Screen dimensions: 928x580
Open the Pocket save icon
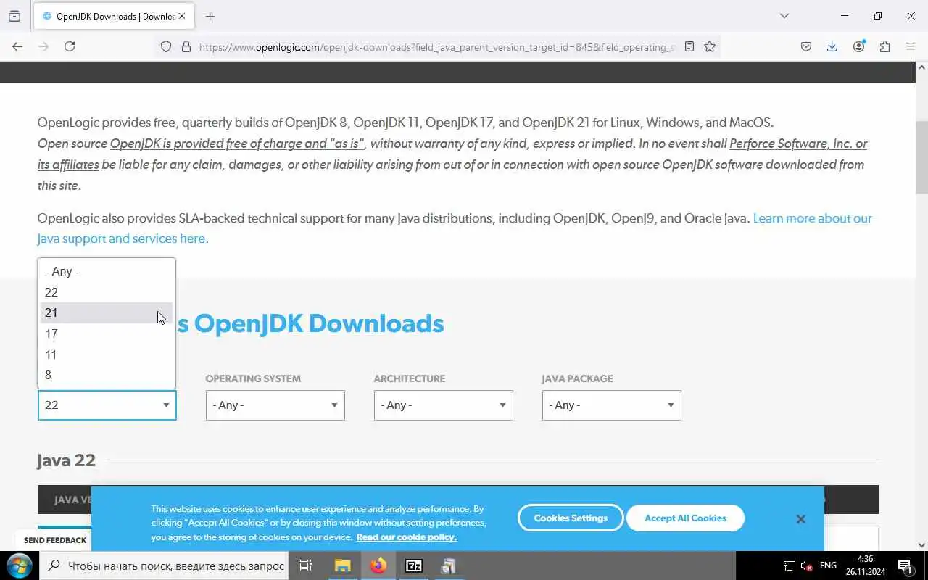[806, 46]
